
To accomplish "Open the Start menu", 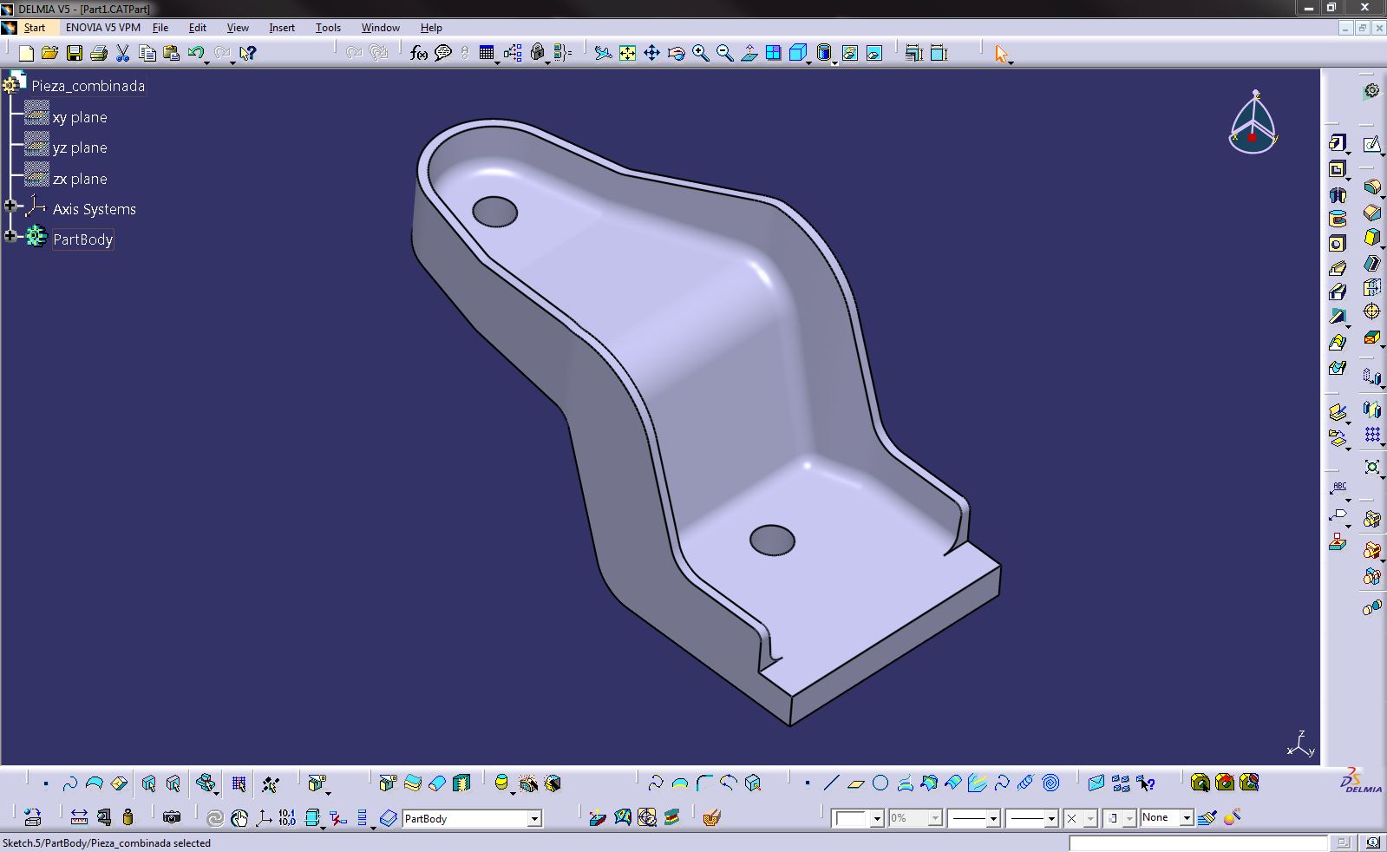I will (x=35, y=28).
